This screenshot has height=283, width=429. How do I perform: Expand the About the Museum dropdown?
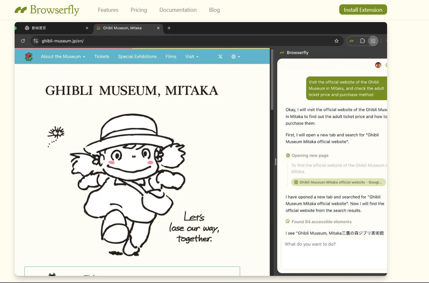[x=63, y=56]
